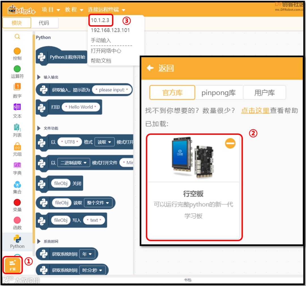
Task: Choose IP 192.168.123.101
Action: (110, 30)
